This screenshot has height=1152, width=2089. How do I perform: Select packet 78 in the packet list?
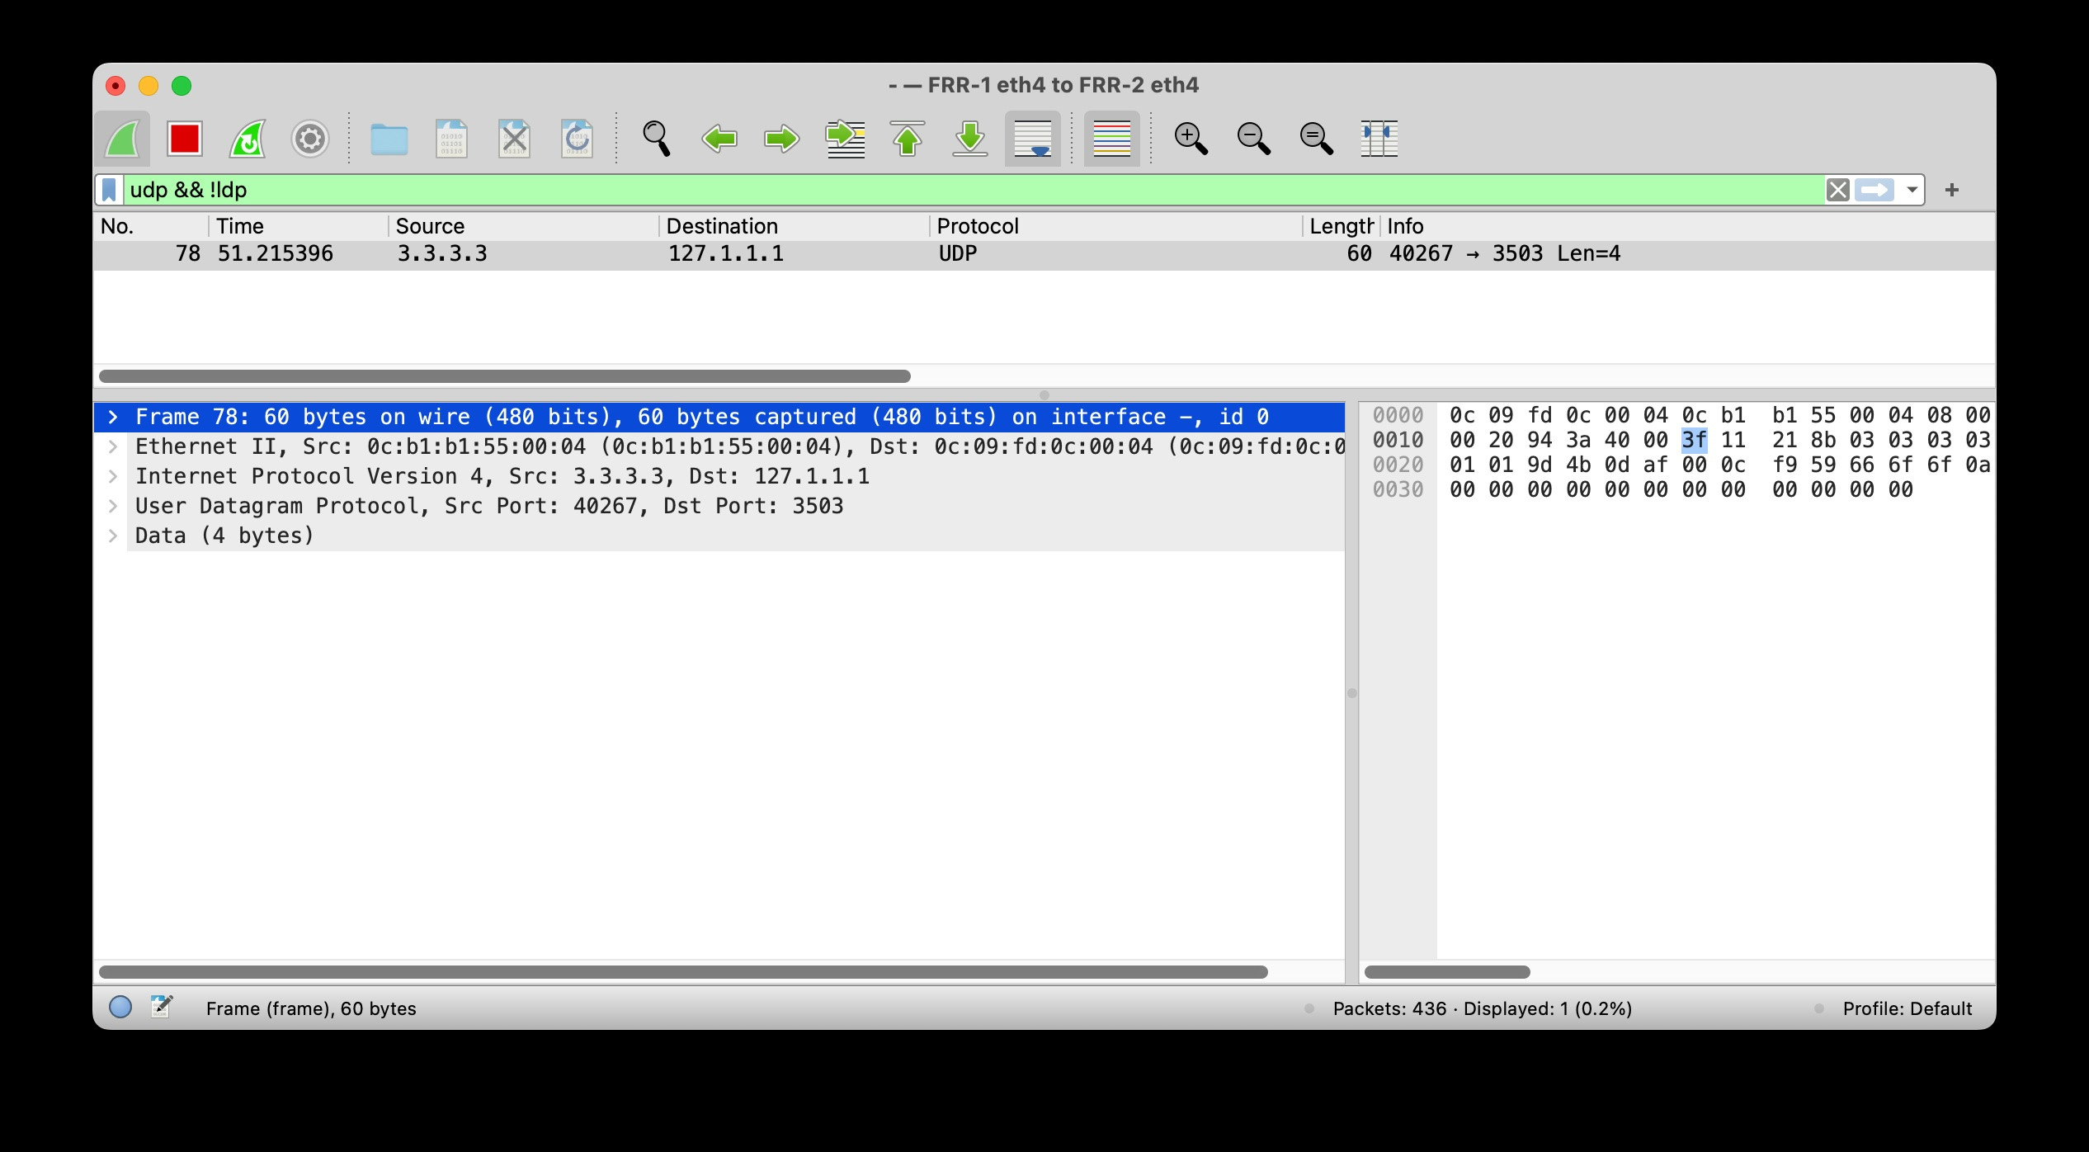(x=1044, y=254)
